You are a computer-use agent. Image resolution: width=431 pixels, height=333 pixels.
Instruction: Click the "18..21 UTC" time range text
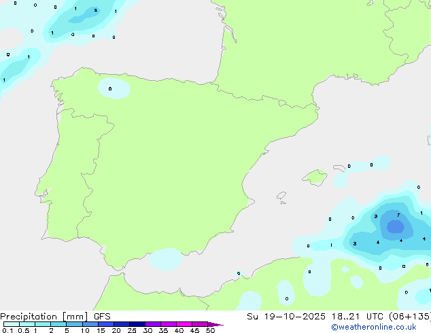coord(356,317)
